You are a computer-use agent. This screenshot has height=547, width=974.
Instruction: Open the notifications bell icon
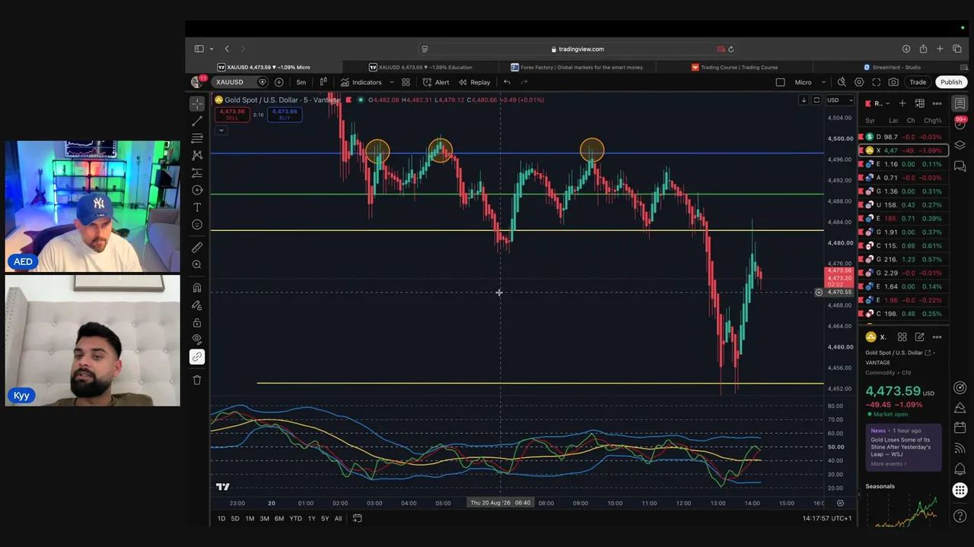pos(960,469)
